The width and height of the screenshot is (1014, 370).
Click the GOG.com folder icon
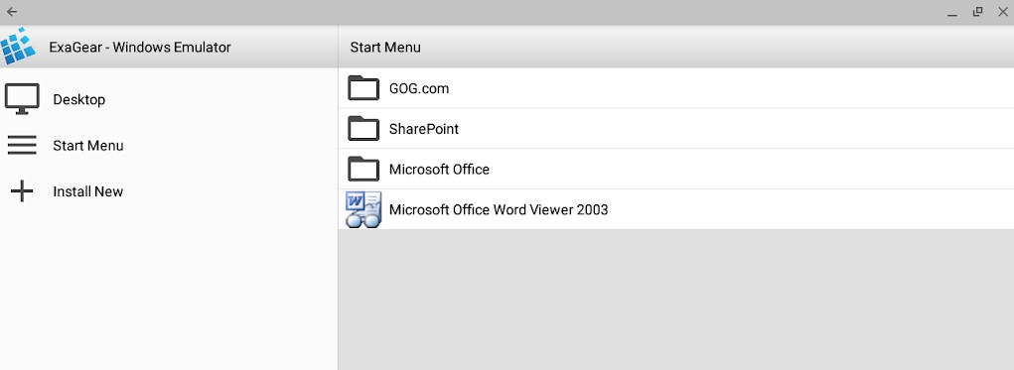click(x=363, y=88)
